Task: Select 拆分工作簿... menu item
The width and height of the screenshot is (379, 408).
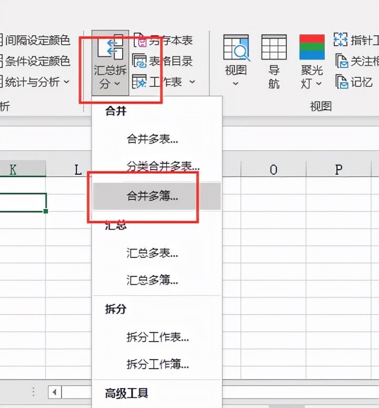Action: click(x=157, y=364)
